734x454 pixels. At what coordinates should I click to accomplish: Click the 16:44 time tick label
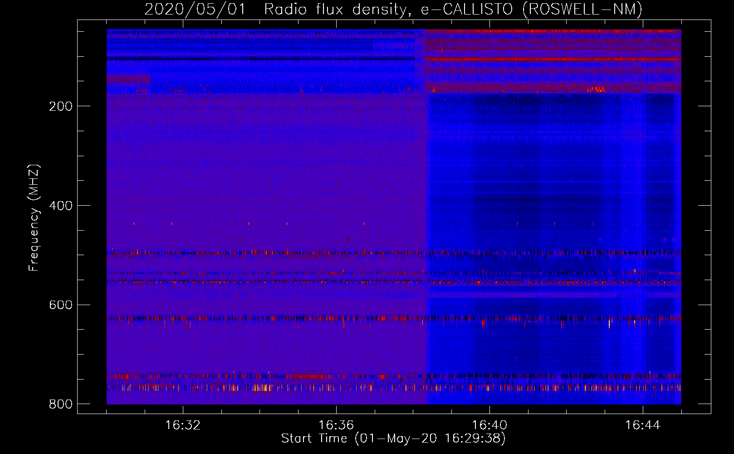(643, 425)
